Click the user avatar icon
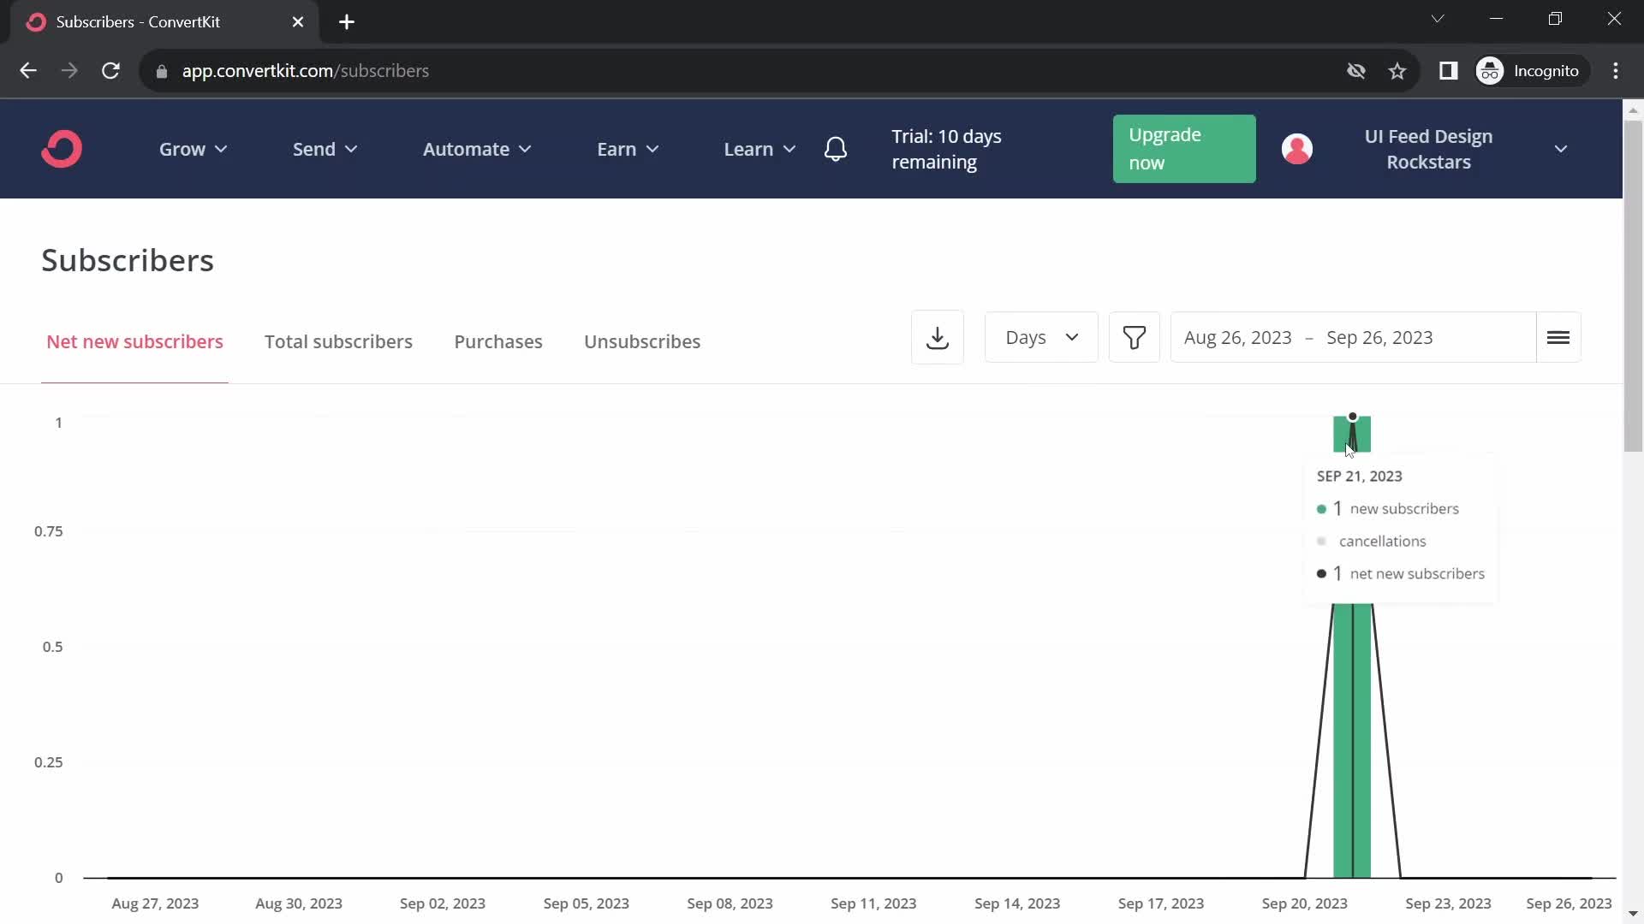Viewport: 1644px width, 924px height. [x=1297, y=149]
